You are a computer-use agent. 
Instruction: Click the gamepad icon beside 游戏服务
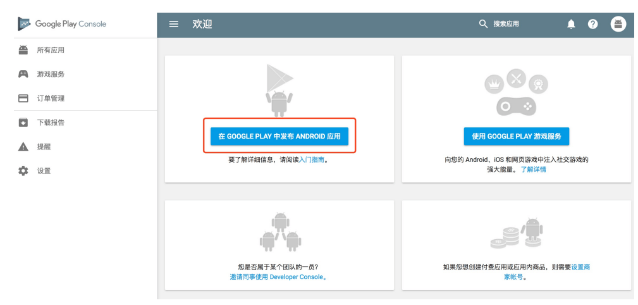23,74
